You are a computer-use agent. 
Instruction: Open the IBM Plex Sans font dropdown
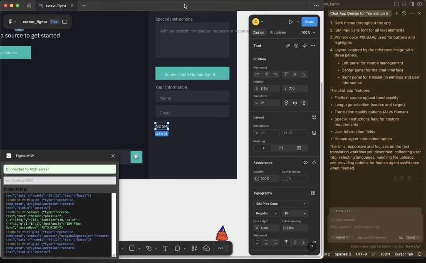[x=280, y=204]
